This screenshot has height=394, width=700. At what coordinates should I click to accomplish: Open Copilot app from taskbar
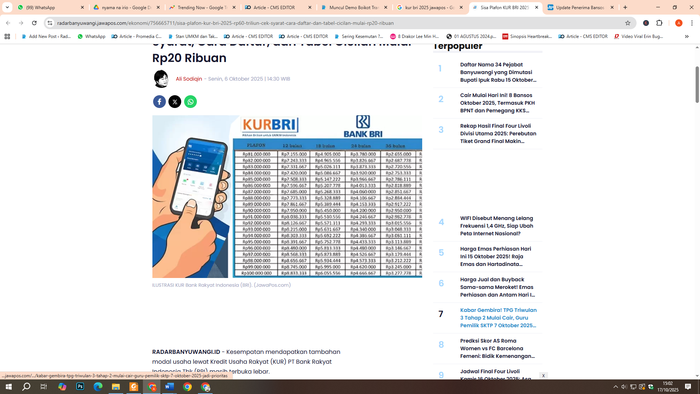[62, 387]
